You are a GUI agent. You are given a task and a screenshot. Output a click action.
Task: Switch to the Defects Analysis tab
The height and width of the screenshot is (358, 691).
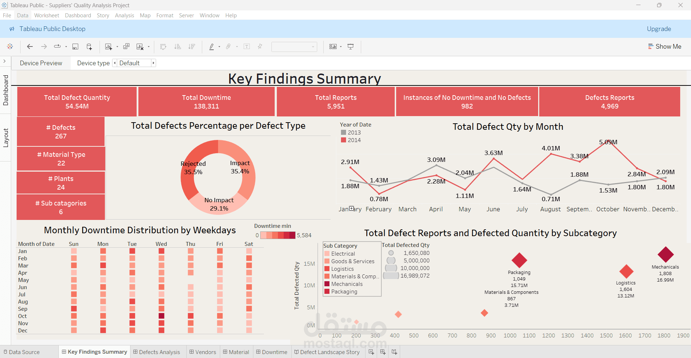pos(156,352)
